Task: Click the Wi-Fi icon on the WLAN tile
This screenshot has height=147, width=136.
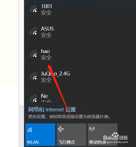Action: [x=30, y=130]
